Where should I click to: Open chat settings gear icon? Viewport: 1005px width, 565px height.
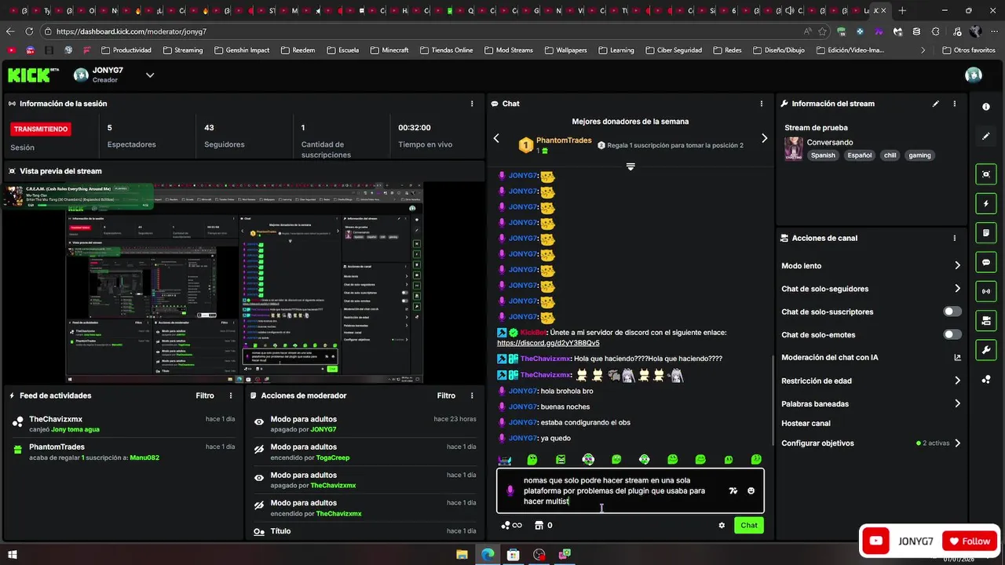click(x=722, y=525)
